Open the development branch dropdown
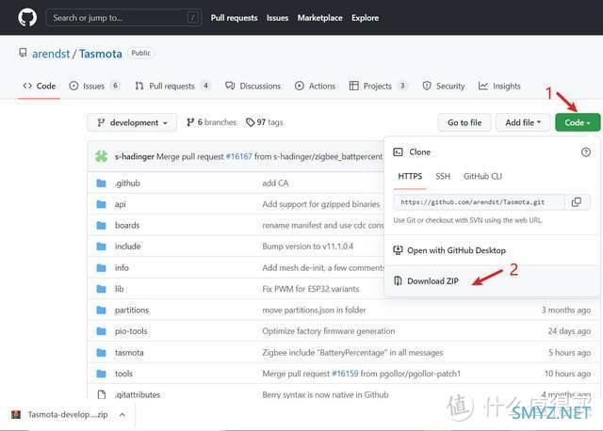603x431 pixels. 132,122
